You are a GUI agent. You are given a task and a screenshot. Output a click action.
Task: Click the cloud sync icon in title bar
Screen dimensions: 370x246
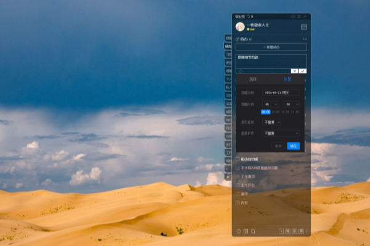point(293,17)
